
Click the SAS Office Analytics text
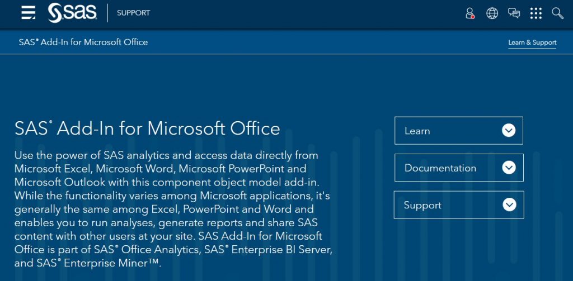point(146,250)
